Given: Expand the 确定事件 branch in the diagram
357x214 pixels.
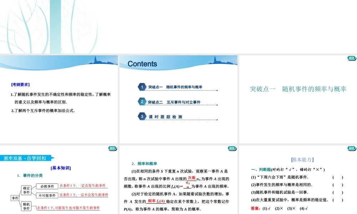Looking at the screenshot, I should [26, 189].
